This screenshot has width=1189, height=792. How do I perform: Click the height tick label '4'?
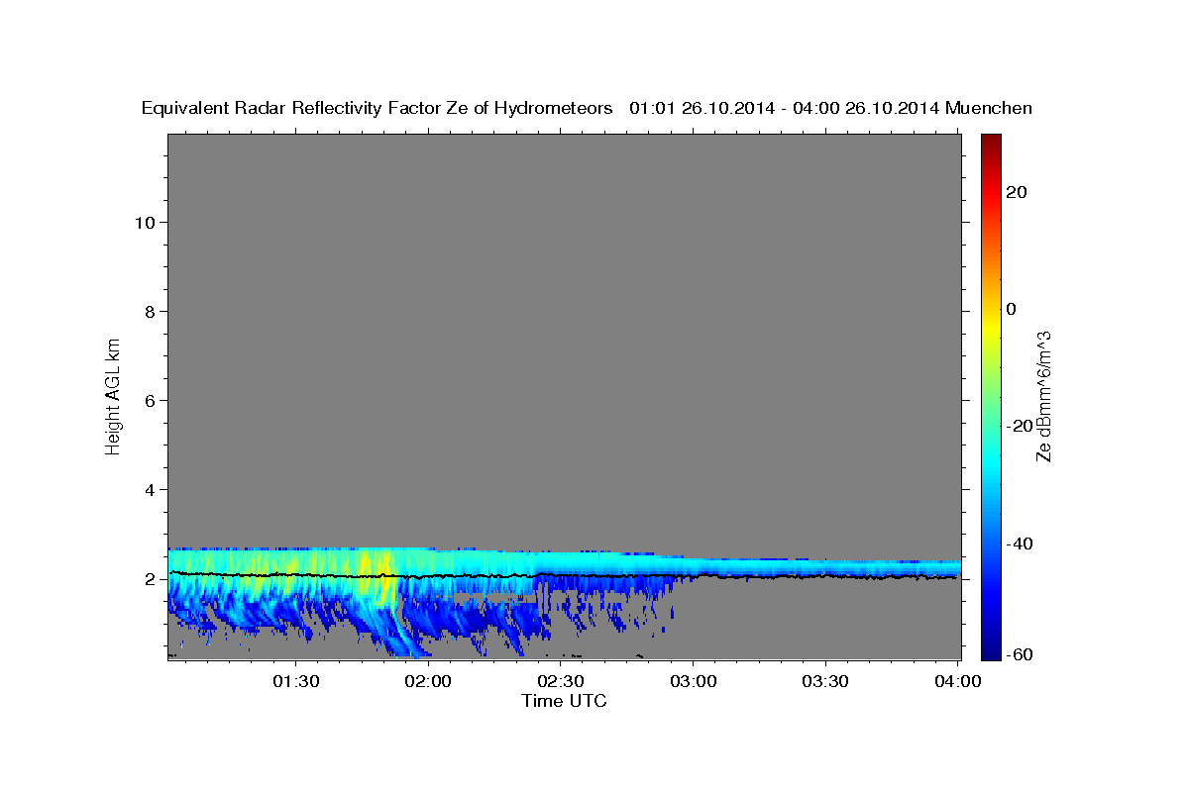click(x=150, y=489)
